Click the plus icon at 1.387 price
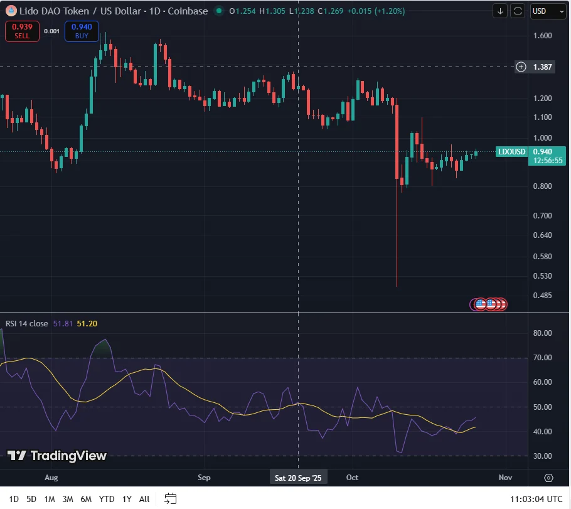This screenshot has height=509, width=571. click(521, 67)
